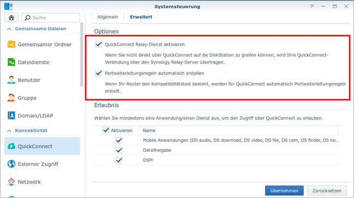This screenshot has width=354, height=198.
Task: Uncheck the Dateifreigabe checkbox
Action: point(119,150)
